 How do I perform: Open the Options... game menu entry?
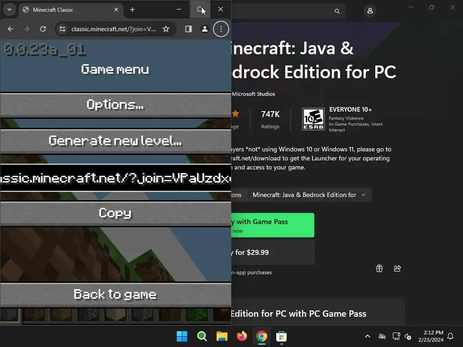(115, 105)
